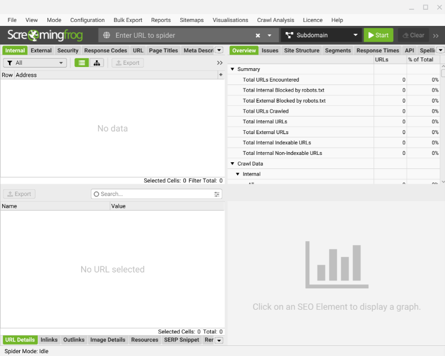Image resolution: width=445 pixels, height=356 pixels.
Task: Open the Bulk Export menu
Action: point(128,20)
